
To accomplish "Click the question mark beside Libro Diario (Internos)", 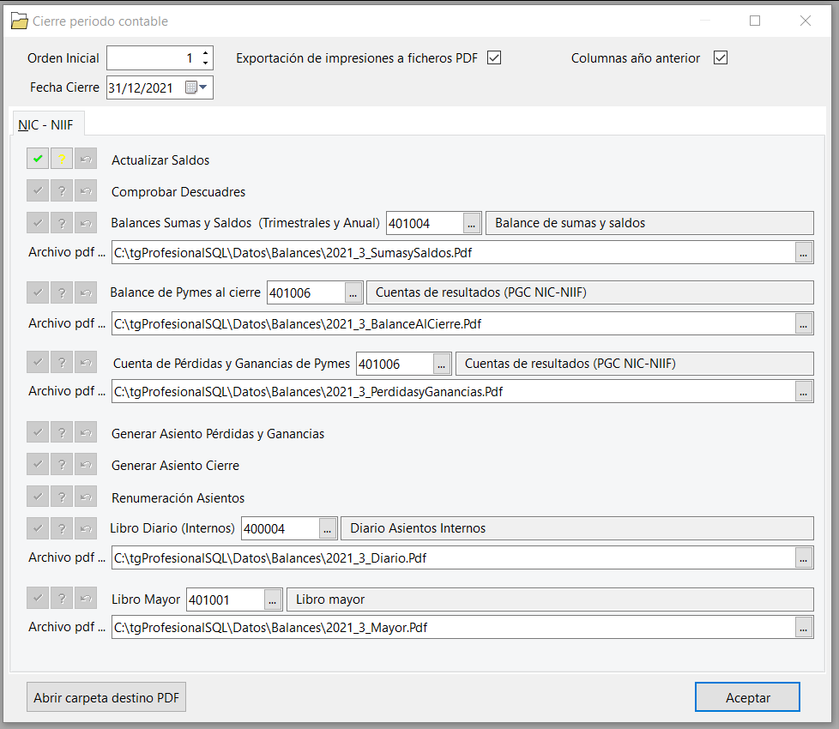I will click(62, 528).
